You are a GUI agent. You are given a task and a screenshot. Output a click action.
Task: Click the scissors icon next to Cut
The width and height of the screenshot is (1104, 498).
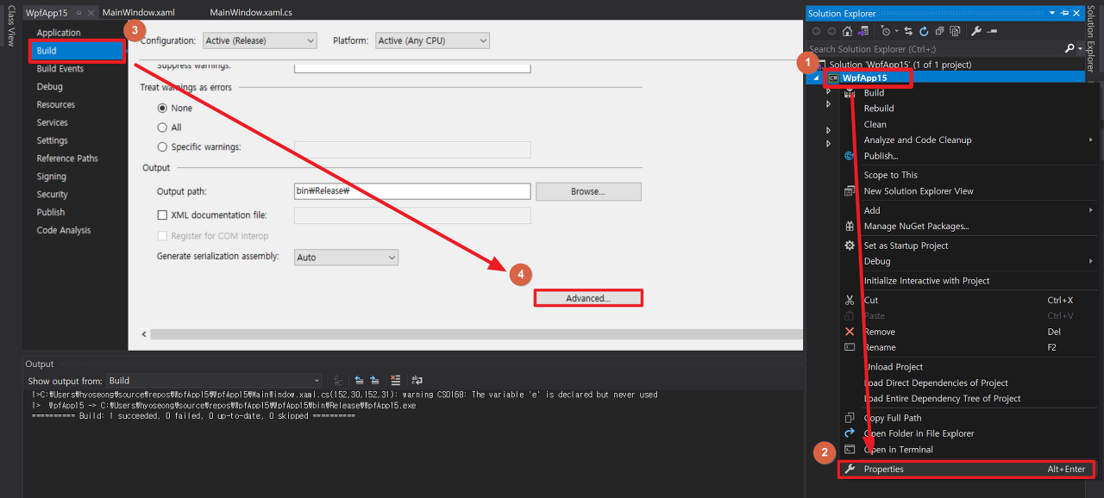coord(850,300)
